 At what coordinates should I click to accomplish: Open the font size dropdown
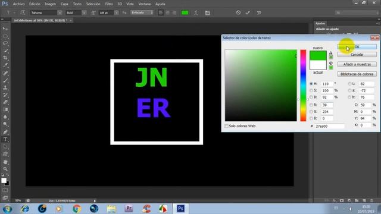[x=117, y=12]
